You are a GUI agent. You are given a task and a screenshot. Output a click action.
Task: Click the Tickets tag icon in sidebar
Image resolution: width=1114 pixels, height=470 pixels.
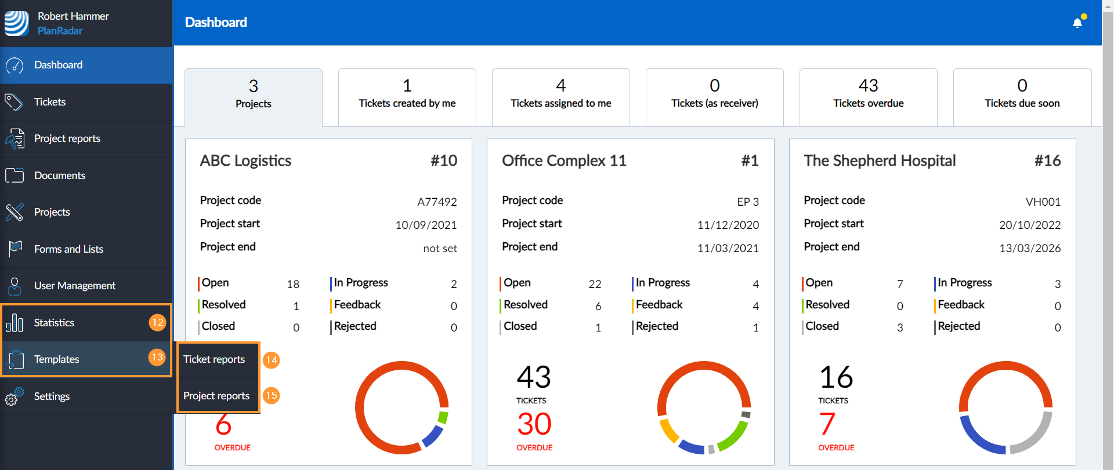(14, 102)
